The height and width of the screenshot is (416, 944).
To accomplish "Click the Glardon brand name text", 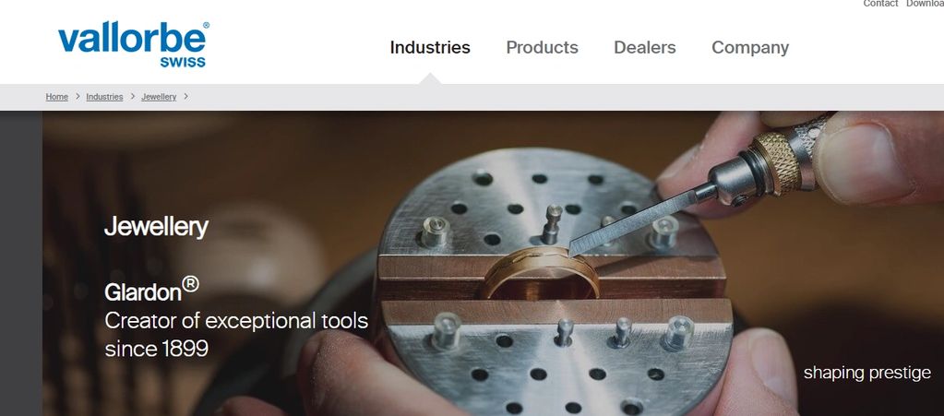I will pos(143,292).
